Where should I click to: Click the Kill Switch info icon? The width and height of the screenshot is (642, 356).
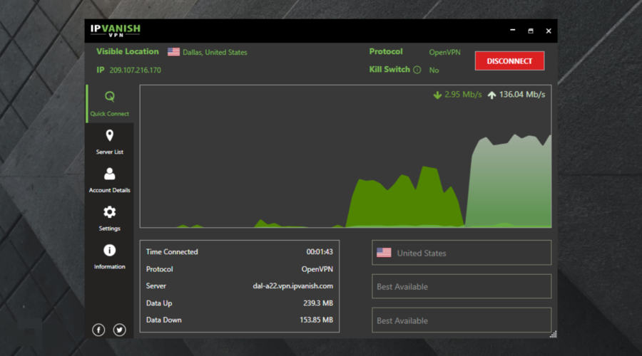point(417,70)
